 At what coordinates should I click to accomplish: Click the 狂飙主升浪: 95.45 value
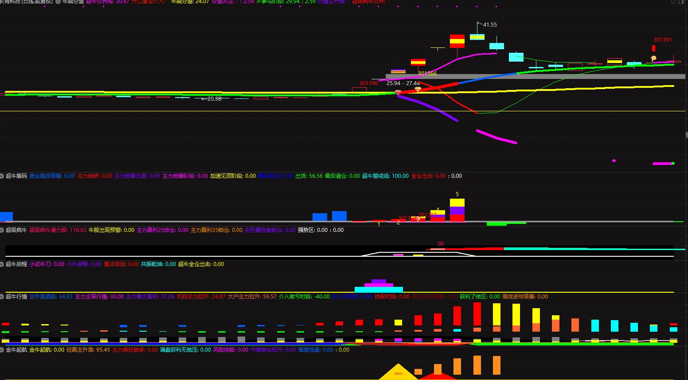coord(88,350)
